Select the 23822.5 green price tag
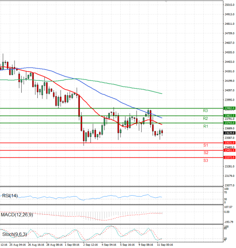Screen dimensions: 236x248 pos(229,116)
